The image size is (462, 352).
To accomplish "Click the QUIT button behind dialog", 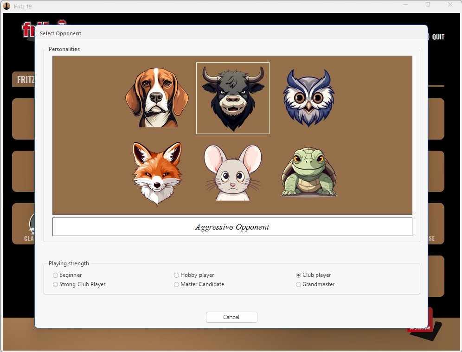I will (437, 37).
